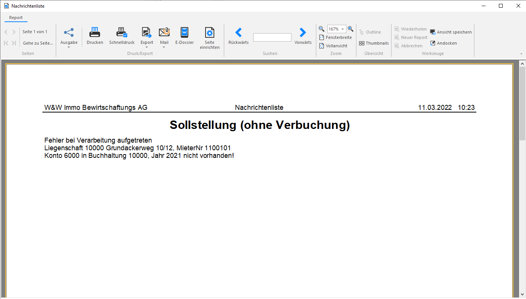Viewport: 526px width, 299px height.
Task: Search Vorwärts with the right arrow
Action: (303, 32)
